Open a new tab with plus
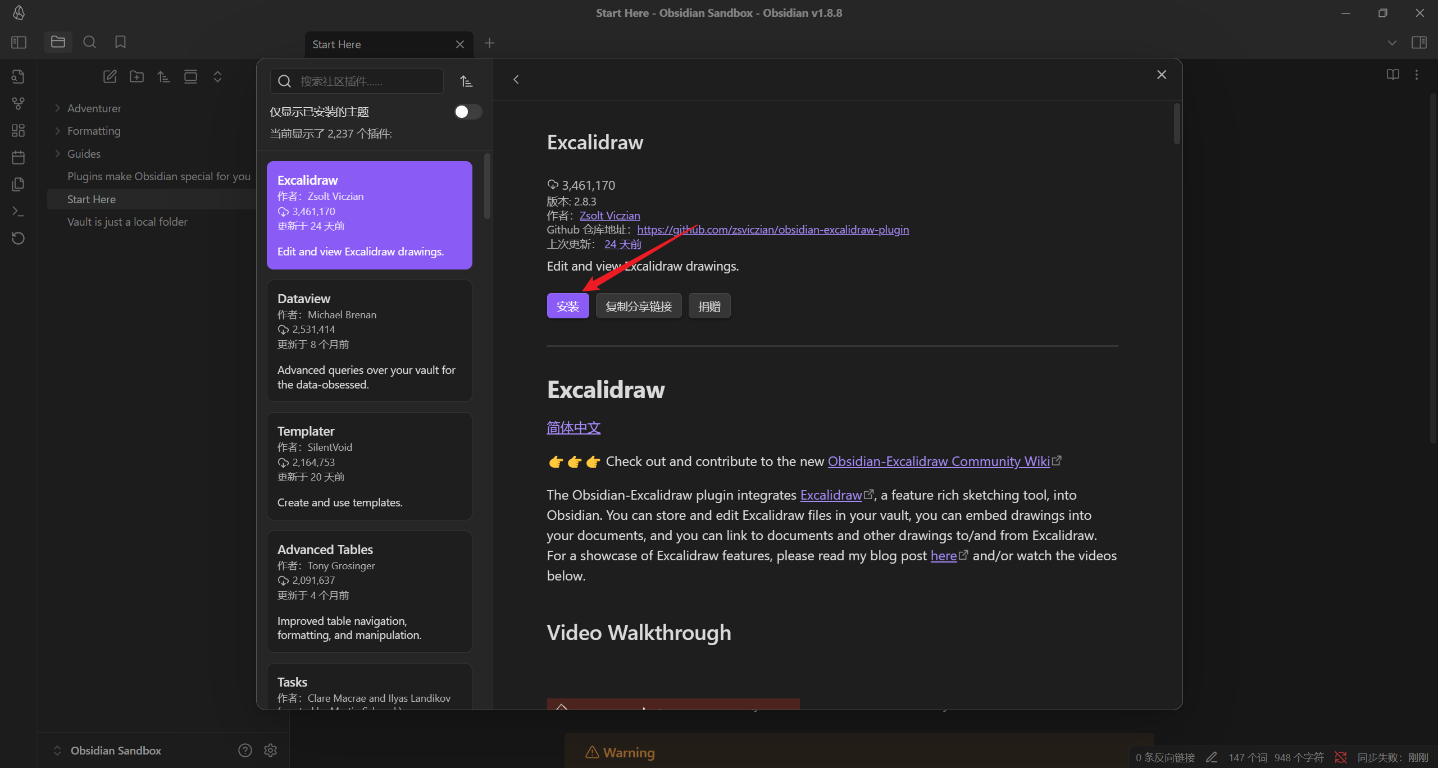1438x768 pixels. tap(489, 43)
